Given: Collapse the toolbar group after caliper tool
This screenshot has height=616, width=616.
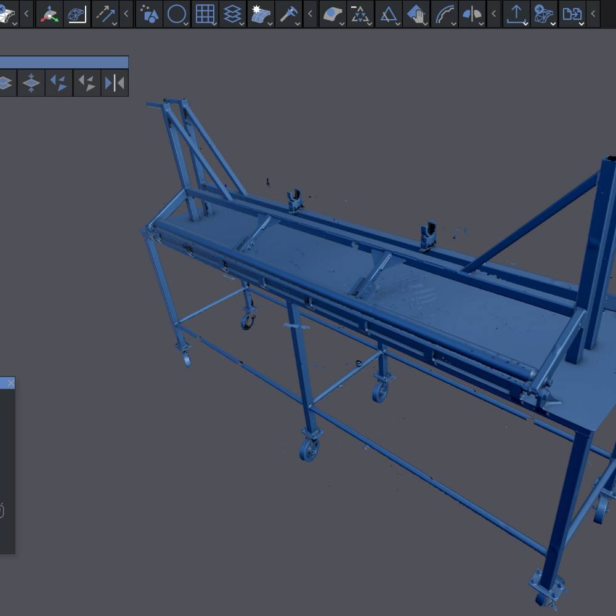Looking at the screenshot, I should tap(310, 14).
